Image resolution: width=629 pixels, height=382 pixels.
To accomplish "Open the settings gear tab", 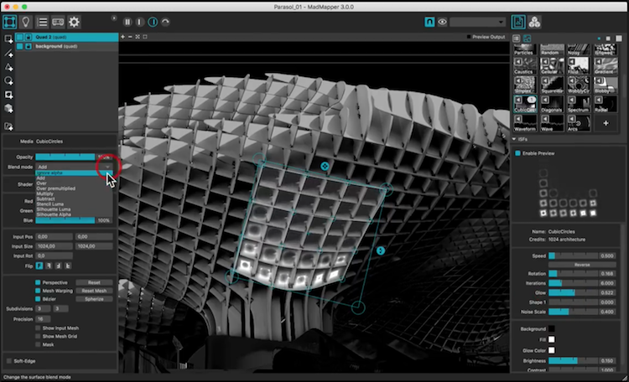I will (x=75, y=22).
